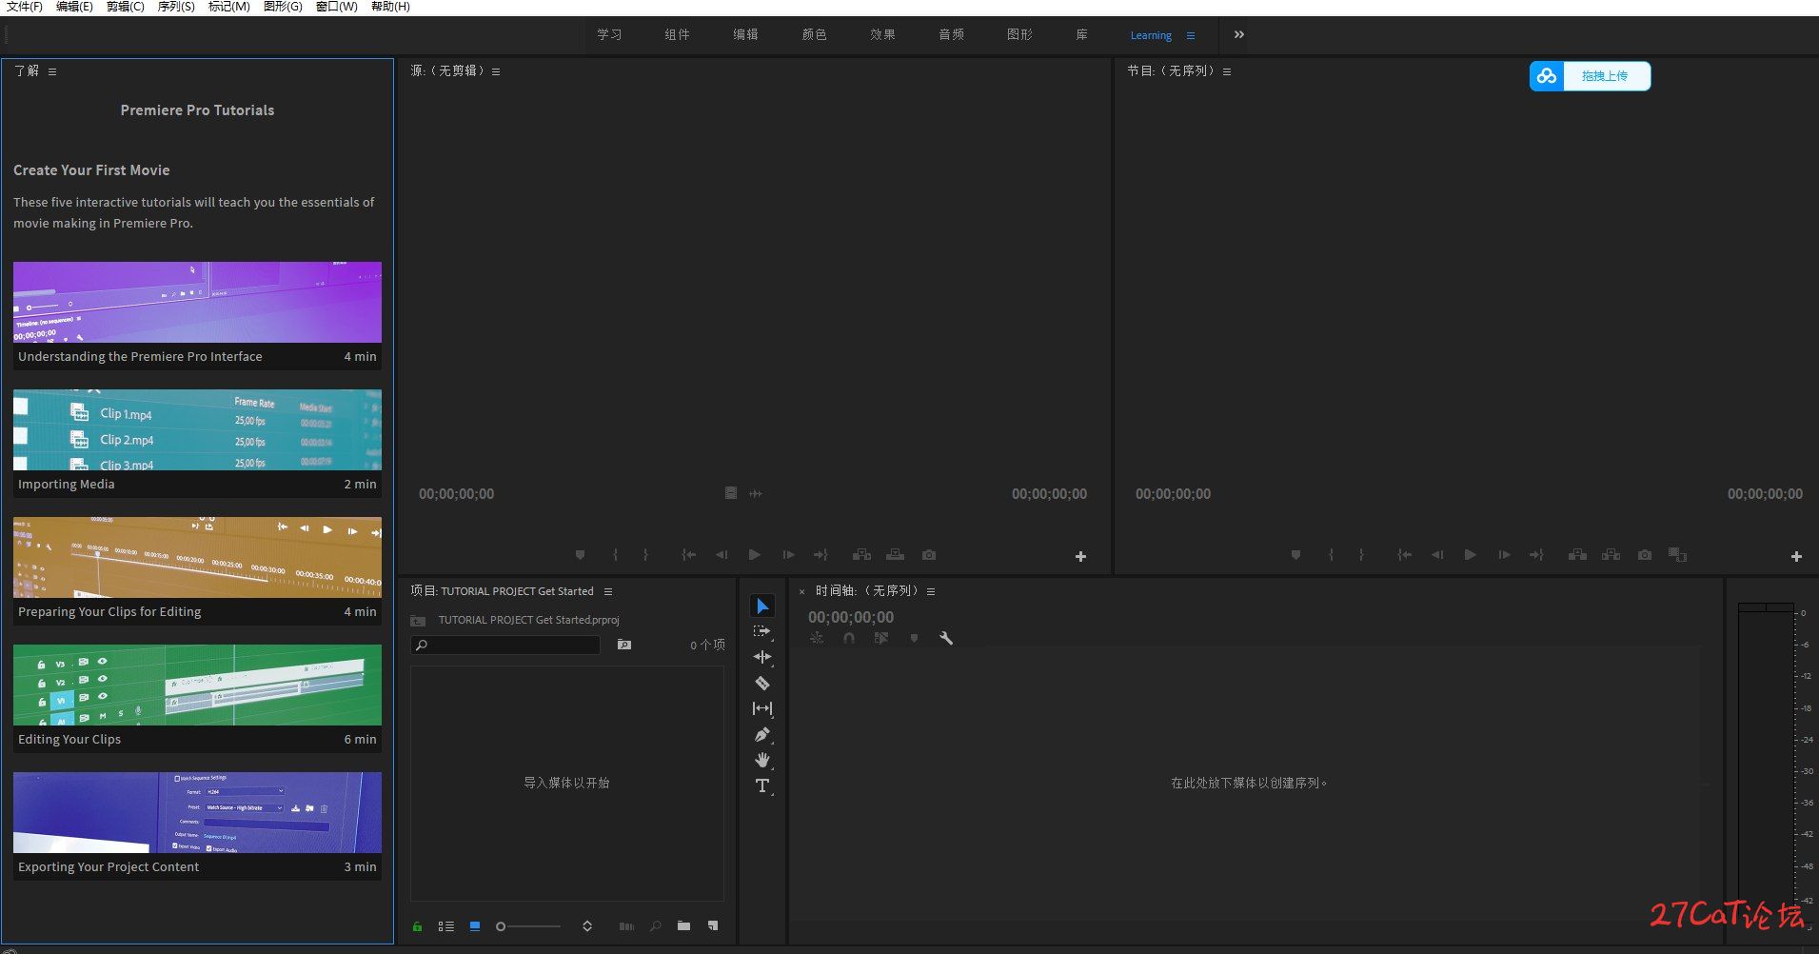Toggle Snap magnet in Timeline
The width and height of the screenshot is (1819, 954).
coord(849,639)
